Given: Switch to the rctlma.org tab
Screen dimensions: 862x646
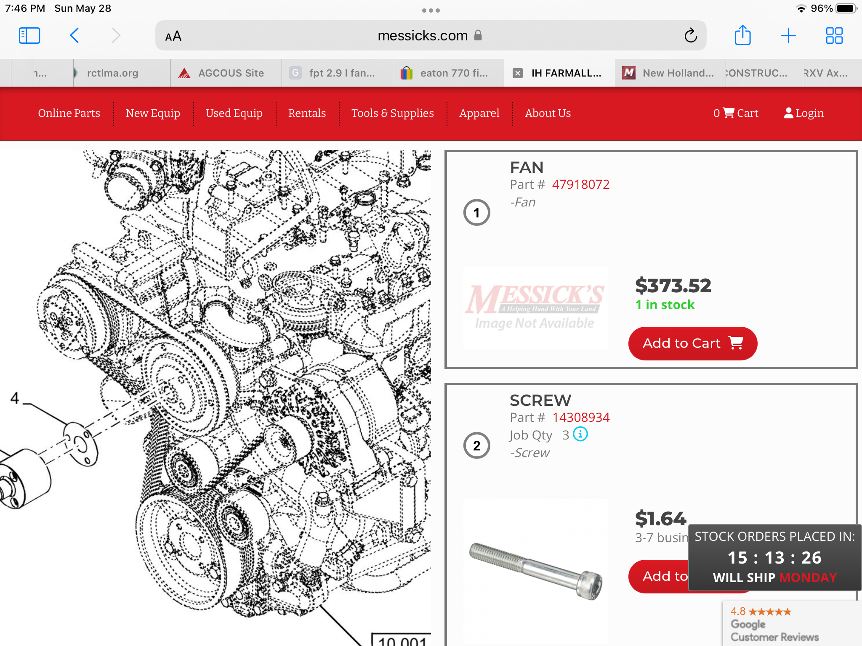Looking at the screenshot, I should click(x=122, y=73).
